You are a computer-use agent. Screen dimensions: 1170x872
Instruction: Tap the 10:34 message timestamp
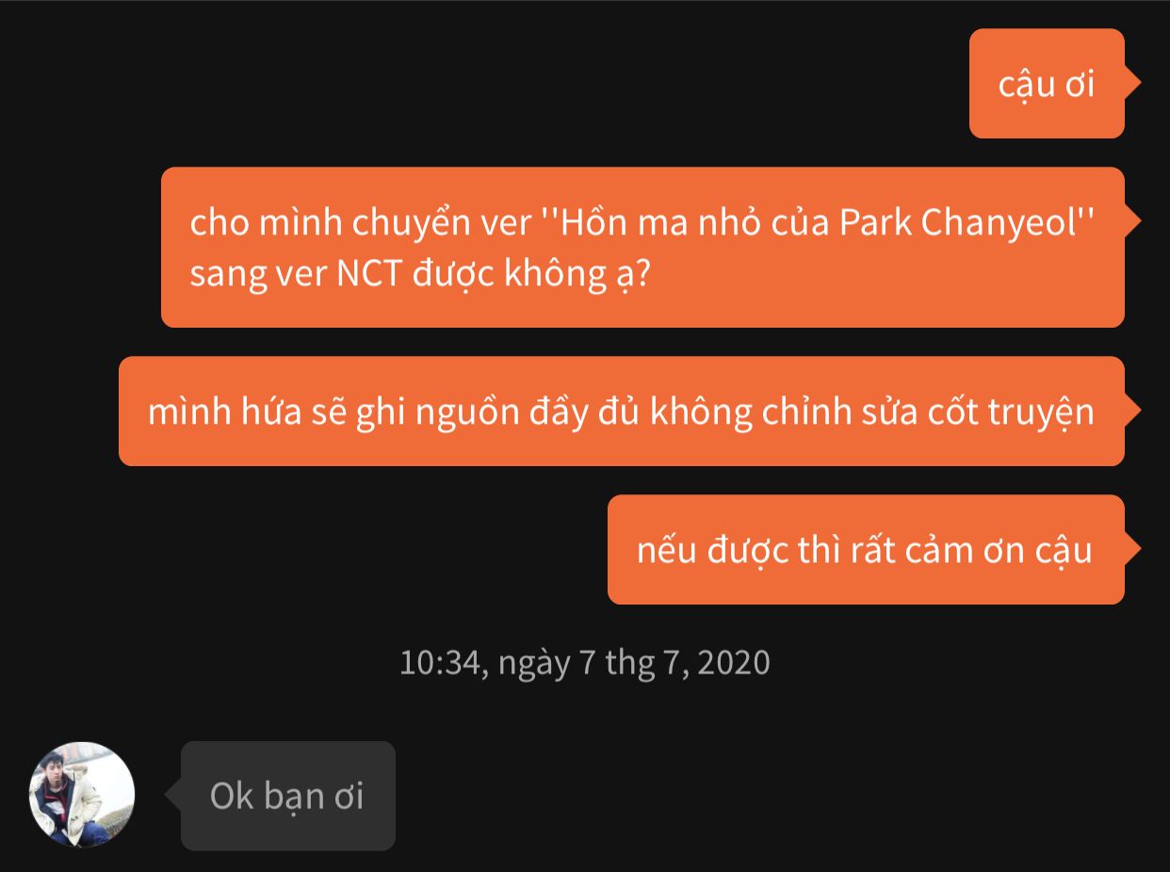tap(584, 662)
